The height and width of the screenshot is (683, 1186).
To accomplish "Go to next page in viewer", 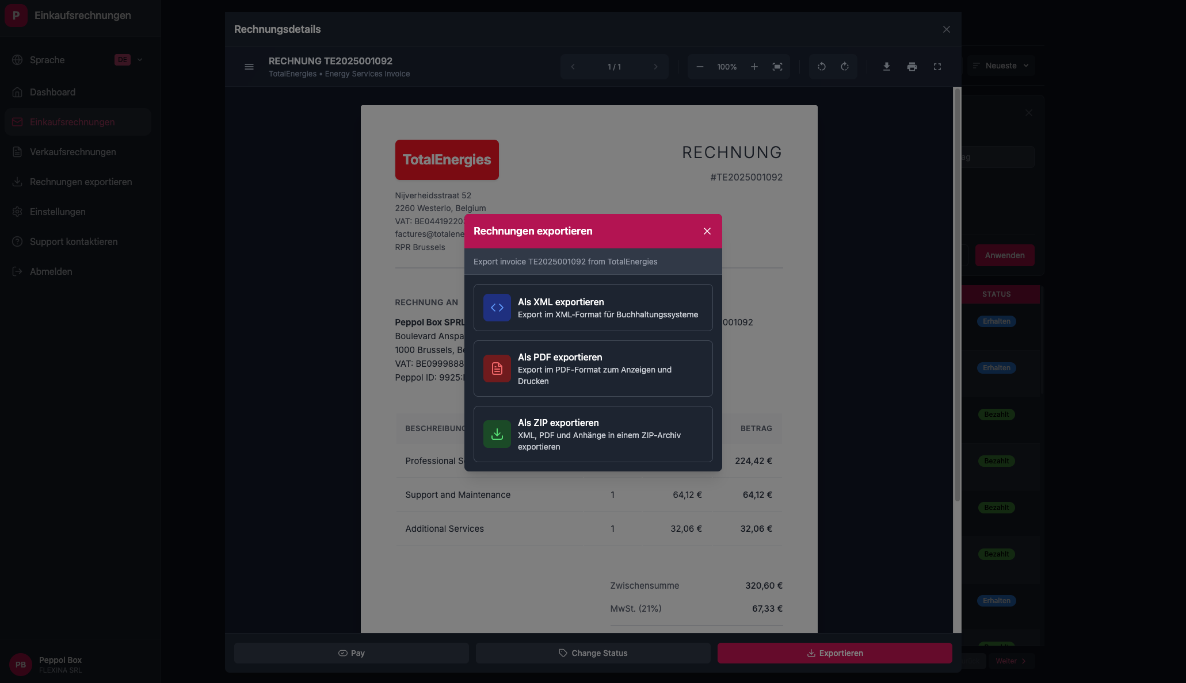I will [x=655, y=67].
